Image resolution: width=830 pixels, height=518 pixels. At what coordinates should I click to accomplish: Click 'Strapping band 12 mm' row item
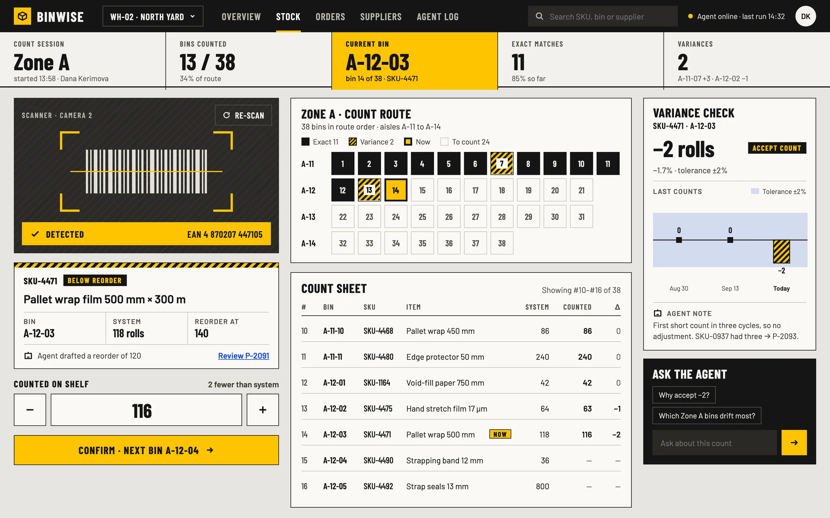445,460
